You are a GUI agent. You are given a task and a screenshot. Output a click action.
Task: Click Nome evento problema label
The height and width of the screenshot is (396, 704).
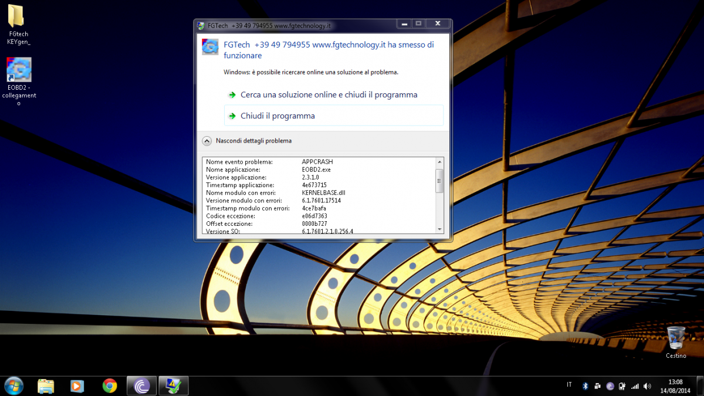239,161
